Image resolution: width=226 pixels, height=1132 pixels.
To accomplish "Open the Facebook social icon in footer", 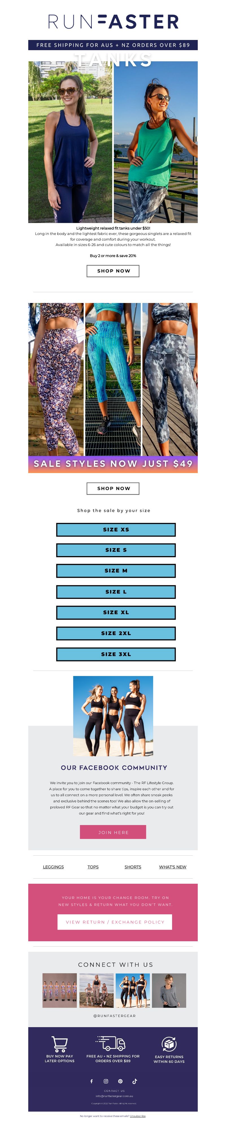I will coord(92,1081).
